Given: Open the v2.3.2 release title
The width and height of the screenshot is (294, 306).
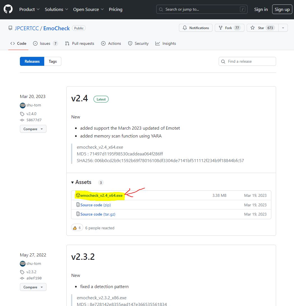Looking at the screenshot, I should 83,257.
